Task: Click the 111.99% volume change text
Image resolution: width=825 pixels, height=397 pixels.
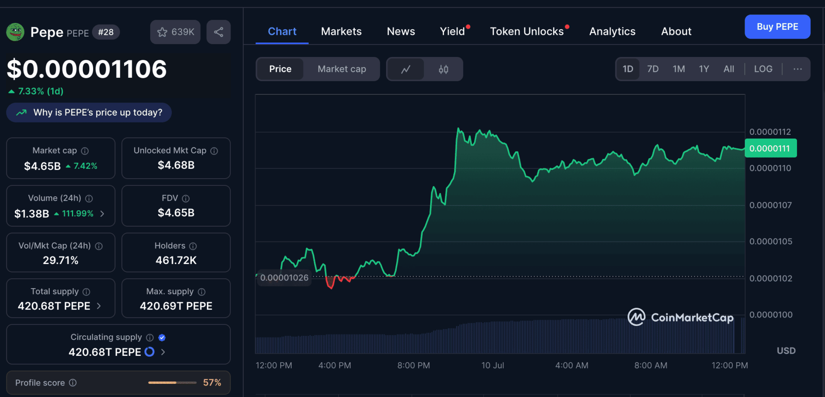Action: point(77,214)
